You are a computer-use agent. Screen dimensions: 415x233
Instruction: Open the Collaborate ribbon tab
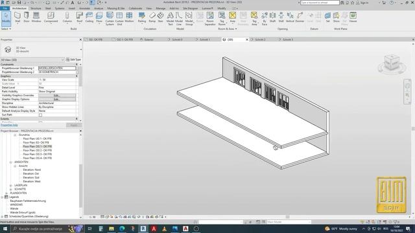[x=136, y=8]
